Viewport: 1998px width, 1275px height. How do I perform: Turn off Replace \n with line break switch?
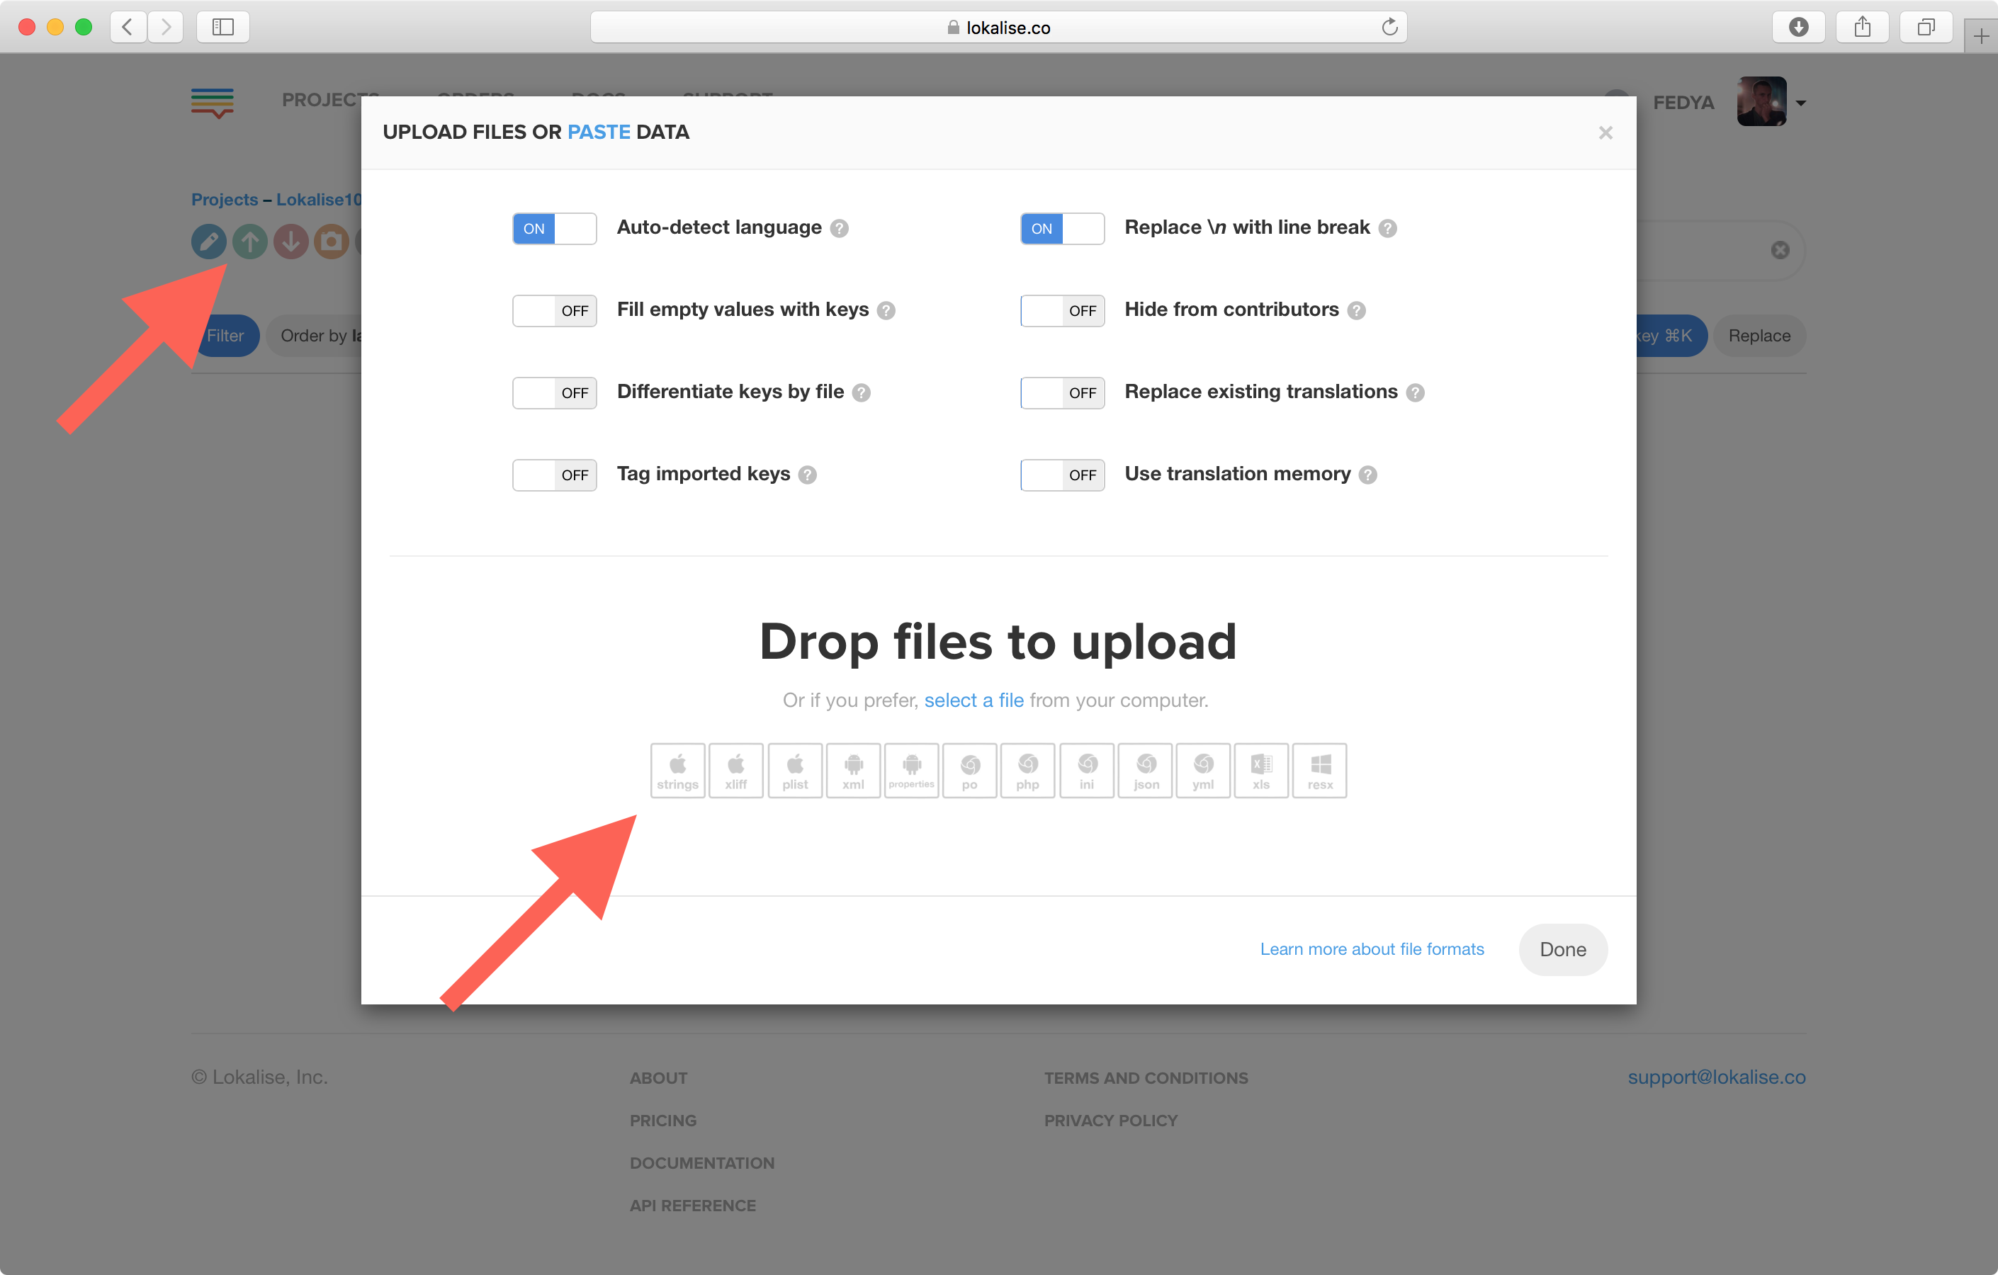[x=1062, y=228]
